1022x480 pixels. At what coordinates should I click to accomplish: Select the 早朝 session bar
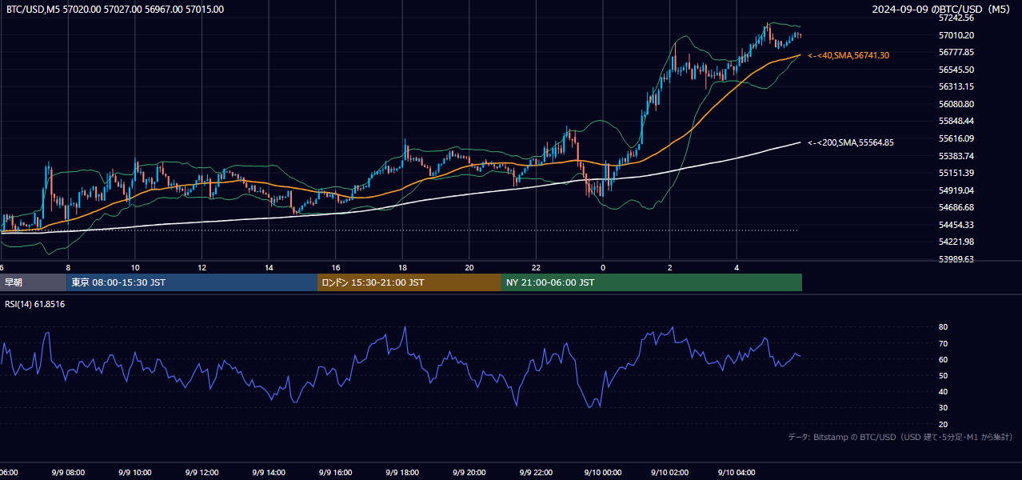click(34, 282)
